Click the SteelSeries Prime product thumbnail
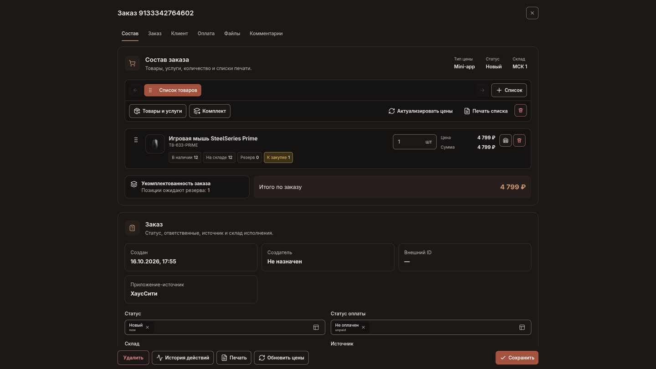 pyautogui.click(x=155, y=144)
